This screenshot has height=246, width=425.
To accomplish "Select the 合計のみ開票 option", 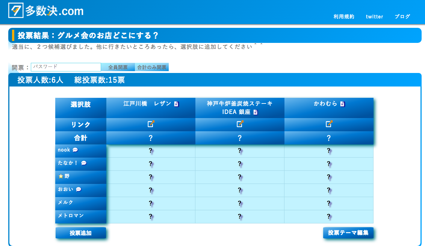I will (152, 67).
